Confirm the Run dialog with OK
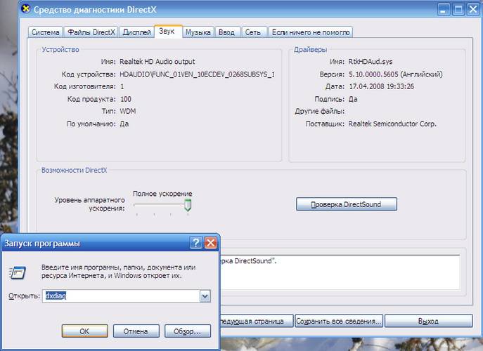483x351 pixels. pyautogui.click(x=84, y=331)
